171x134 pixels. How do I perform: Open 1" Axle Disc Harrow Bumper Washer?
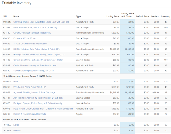[30, 44]
